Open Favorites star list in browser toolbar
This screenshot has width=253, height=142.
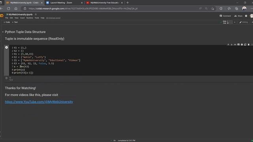pyautogui.click(x=229, y=9)
